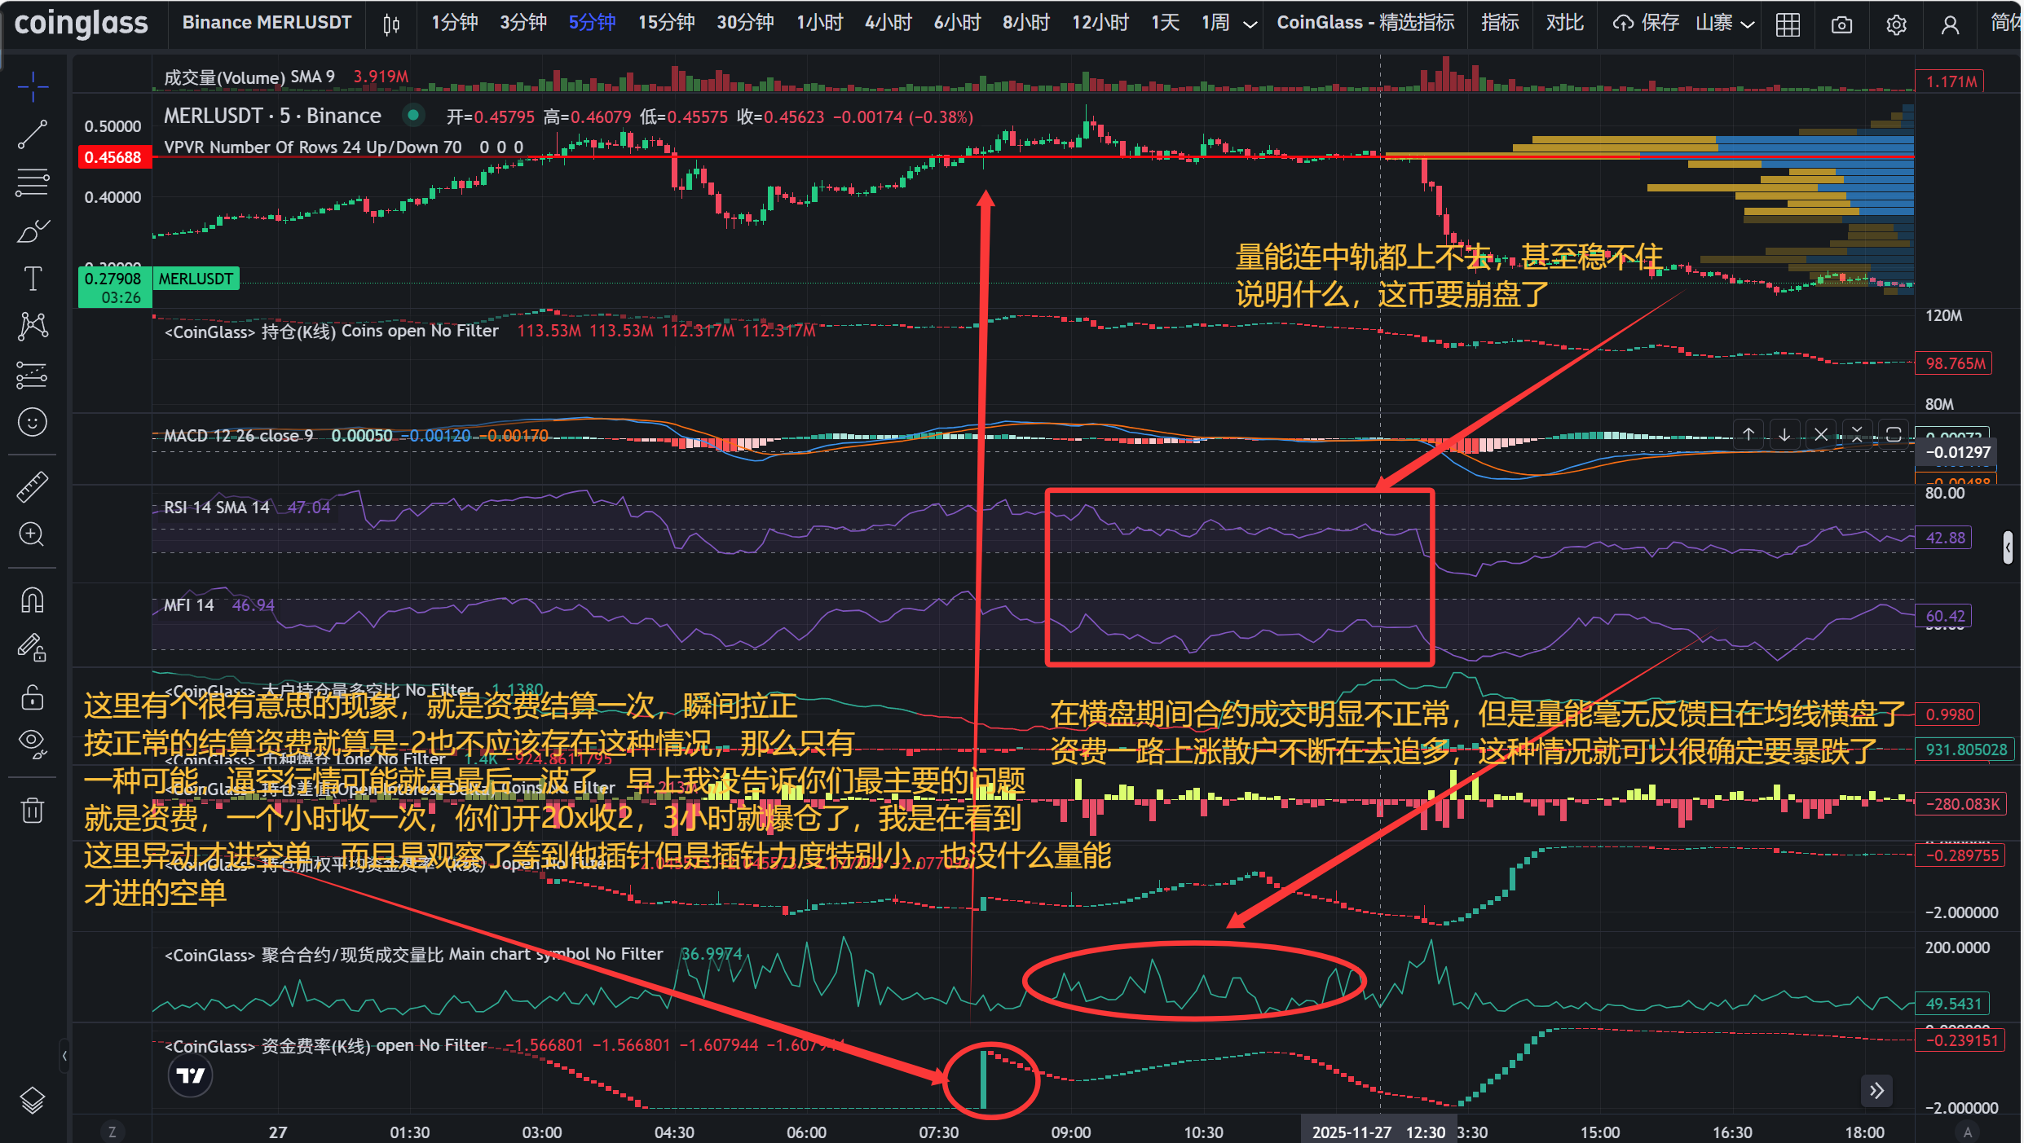Select the text annotation tool

(x=33, y=279)
